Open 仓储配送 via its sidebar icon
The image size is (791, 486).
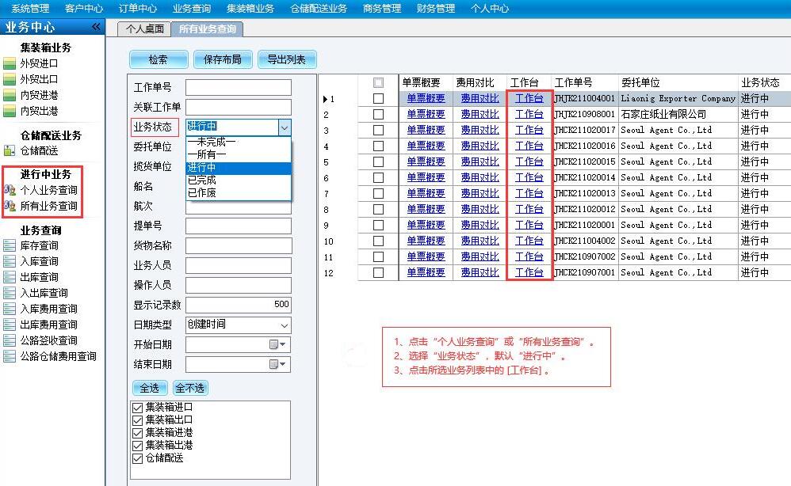point(10,150)
